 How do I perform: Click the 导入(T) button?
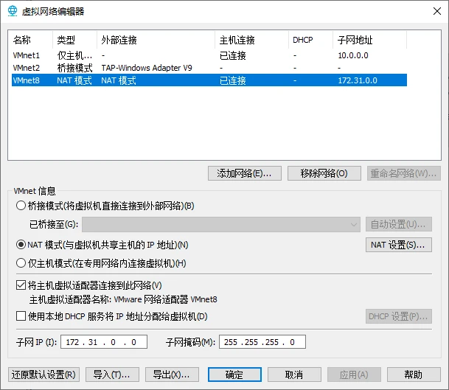point(112,375)
